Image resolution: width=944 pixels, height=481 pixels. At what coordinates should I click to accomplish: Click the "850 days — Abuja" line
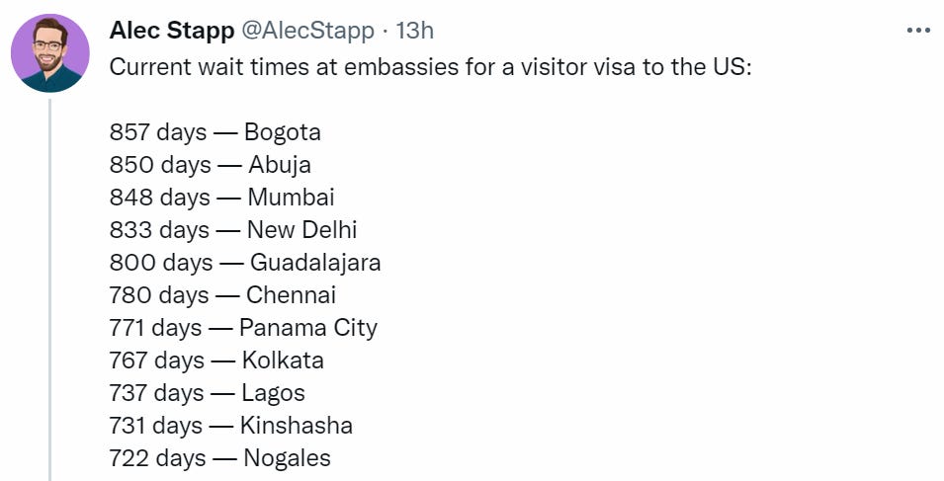tap(210, 165)
